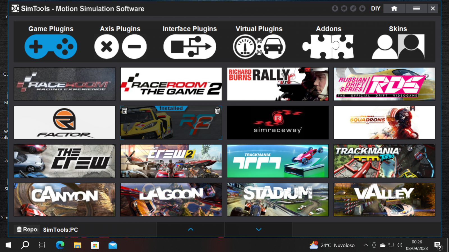Open File Explorer from the taskbar
The image size is (449, 252).
pos(77,245)
